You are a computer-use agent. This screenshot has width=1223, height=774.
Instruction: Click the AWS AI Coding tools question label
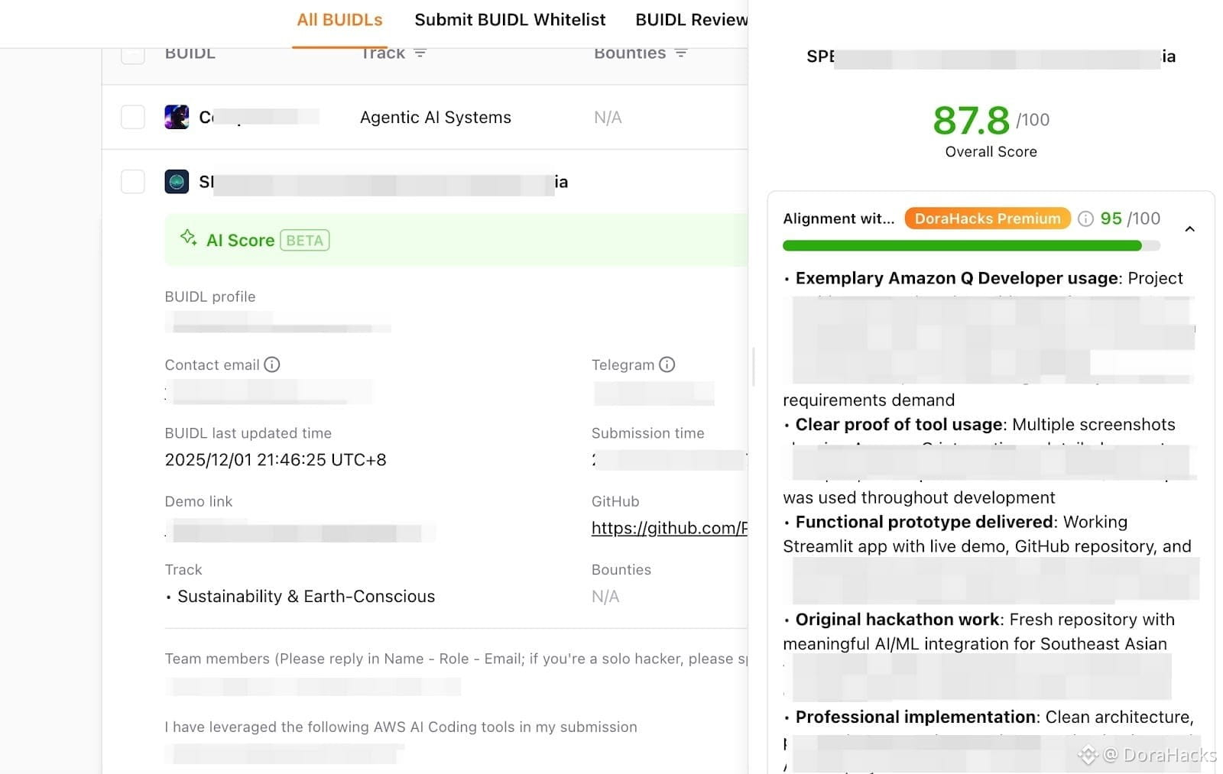401,727
